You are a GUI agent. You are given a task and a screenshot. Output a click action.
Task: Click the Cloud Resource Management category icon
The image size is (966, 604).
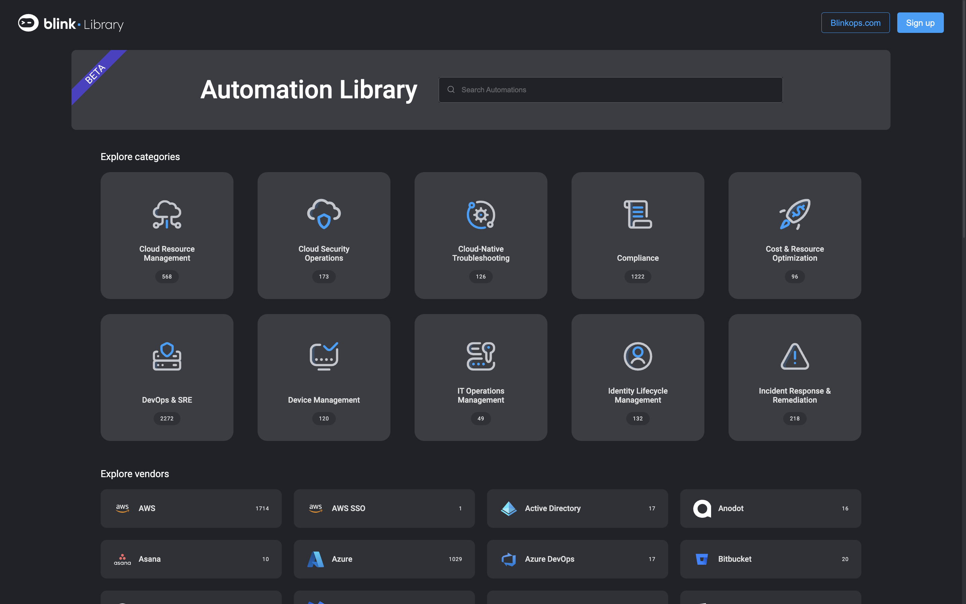(166, 215)
